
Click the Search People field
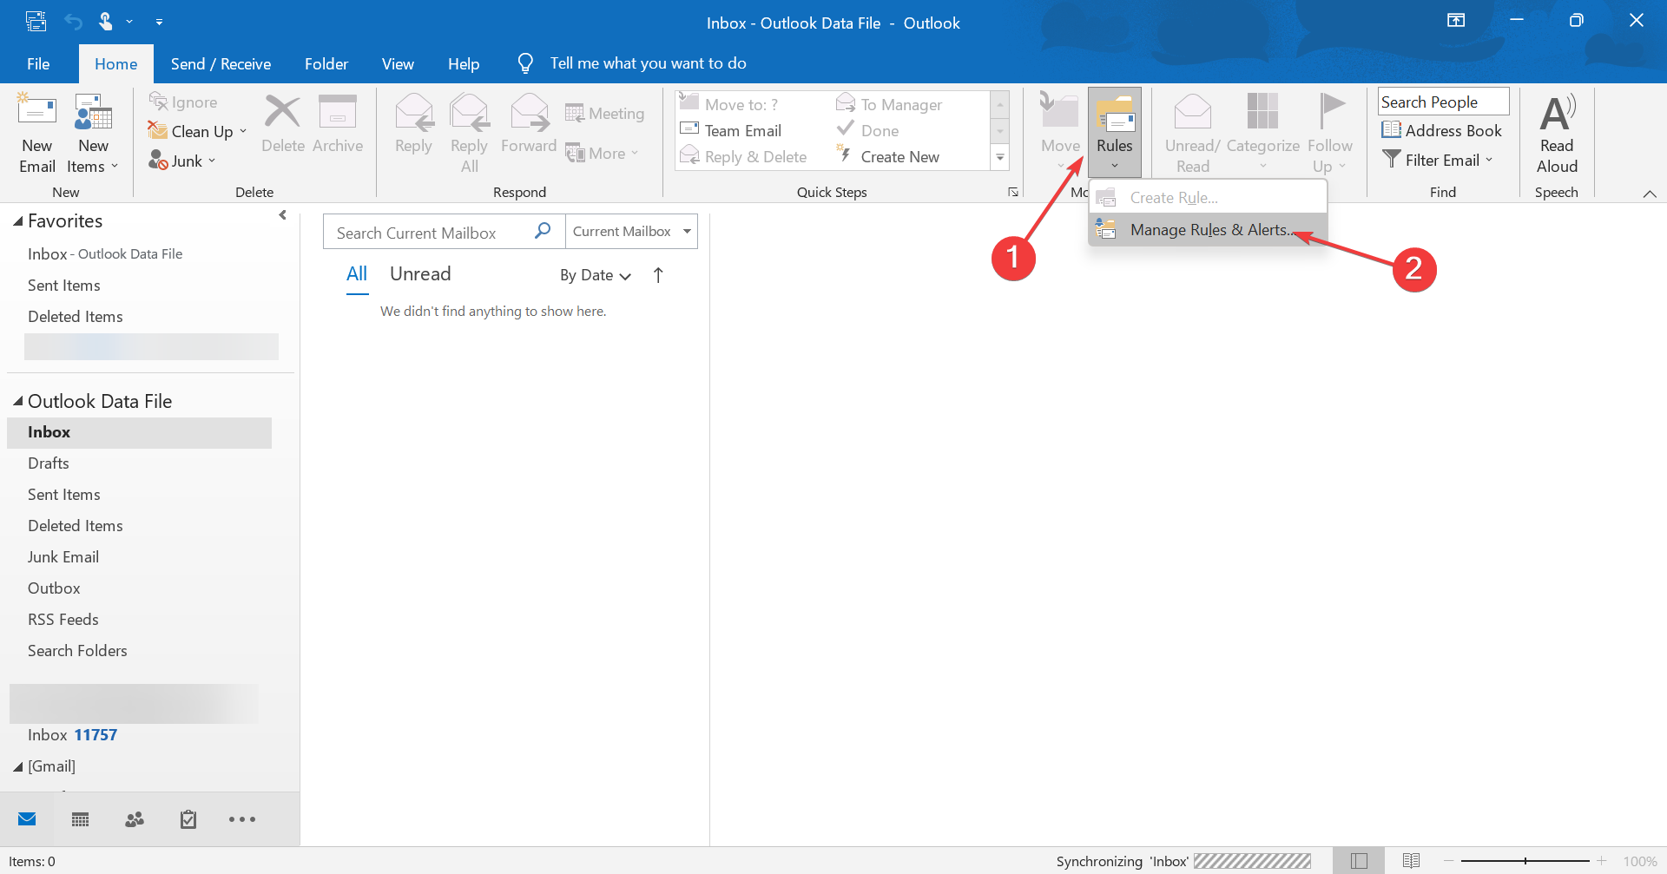(x=1443, y=102)
